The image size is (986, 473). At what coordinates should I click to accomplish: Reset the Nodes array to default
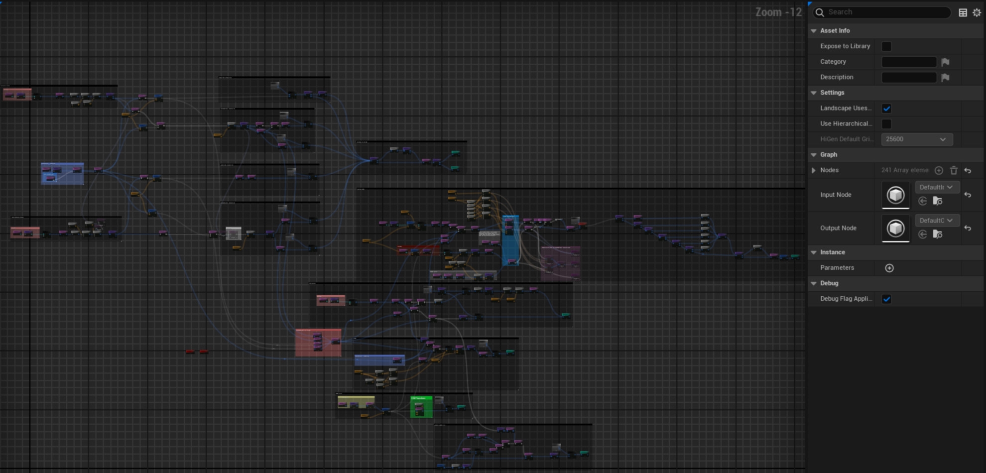pyautogui.click(x=968, y=170)
